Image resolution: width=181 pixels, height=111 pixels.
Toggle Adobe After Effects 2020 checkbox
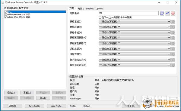click(x=6, y=17)
